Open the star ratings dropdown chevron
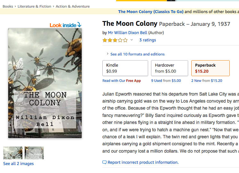The image size is (239, 173). tap(131, 40)
